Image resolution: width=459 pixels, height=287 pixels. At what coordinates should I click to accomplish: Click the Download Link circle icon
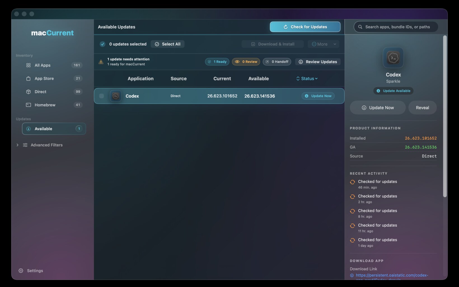pyautogui.click(x=352, y=276)
